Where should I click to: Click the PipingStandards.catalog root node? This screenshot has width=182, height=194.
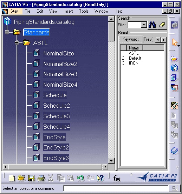pos(44,22)
